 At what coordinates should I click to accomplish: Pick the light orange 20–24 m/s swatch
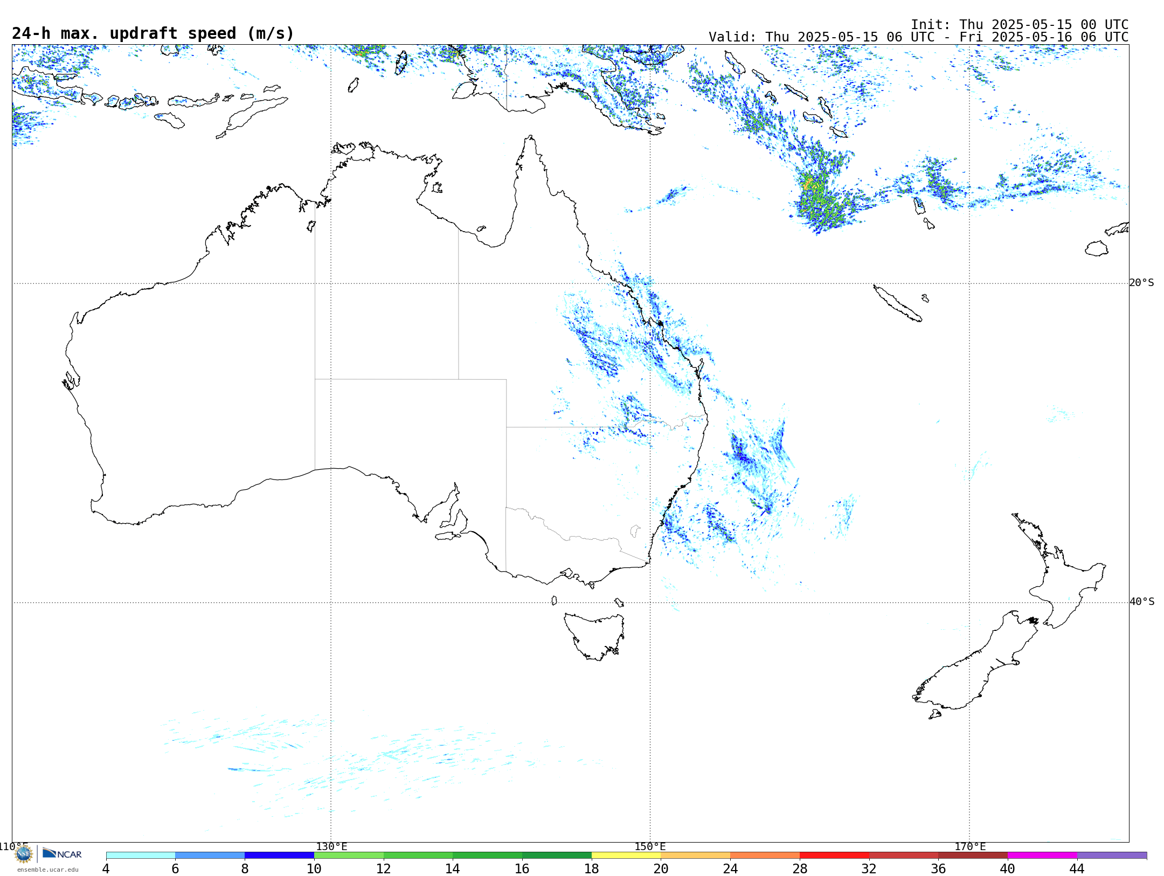(x=696, y=856)
